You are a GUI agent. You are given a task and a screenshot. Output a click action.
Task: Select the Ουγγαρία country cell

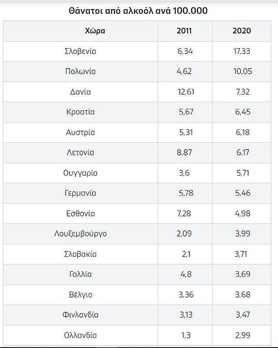81,173
